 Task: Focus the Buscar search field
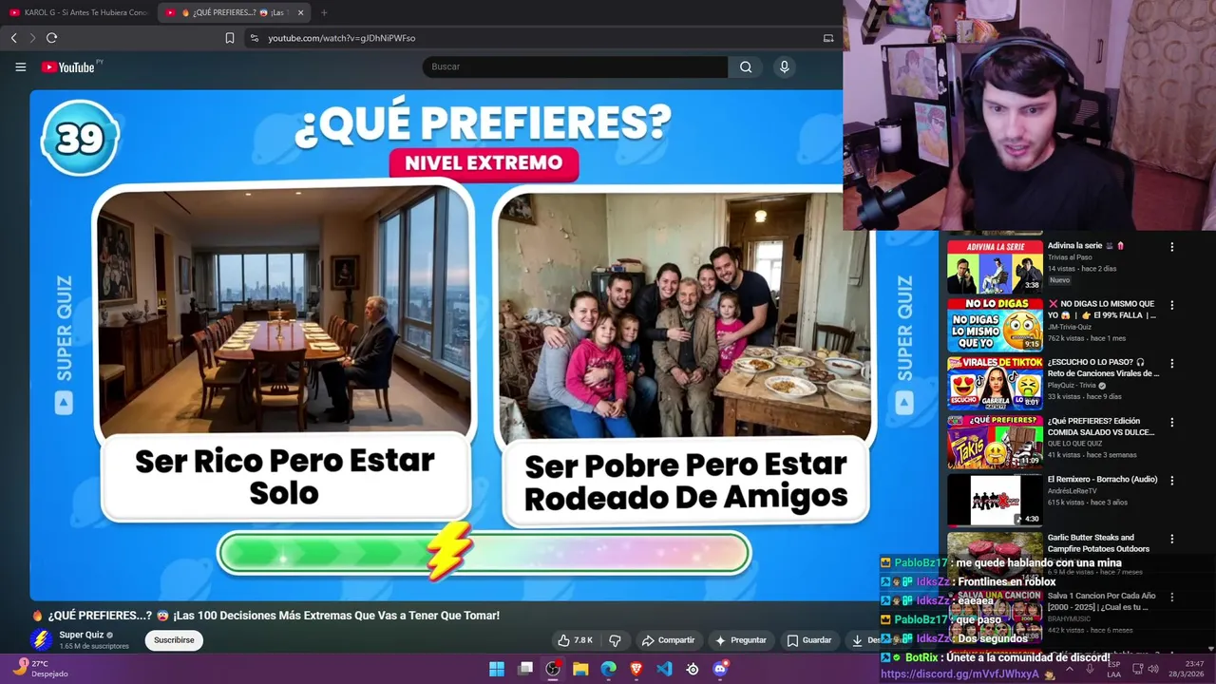575,66
